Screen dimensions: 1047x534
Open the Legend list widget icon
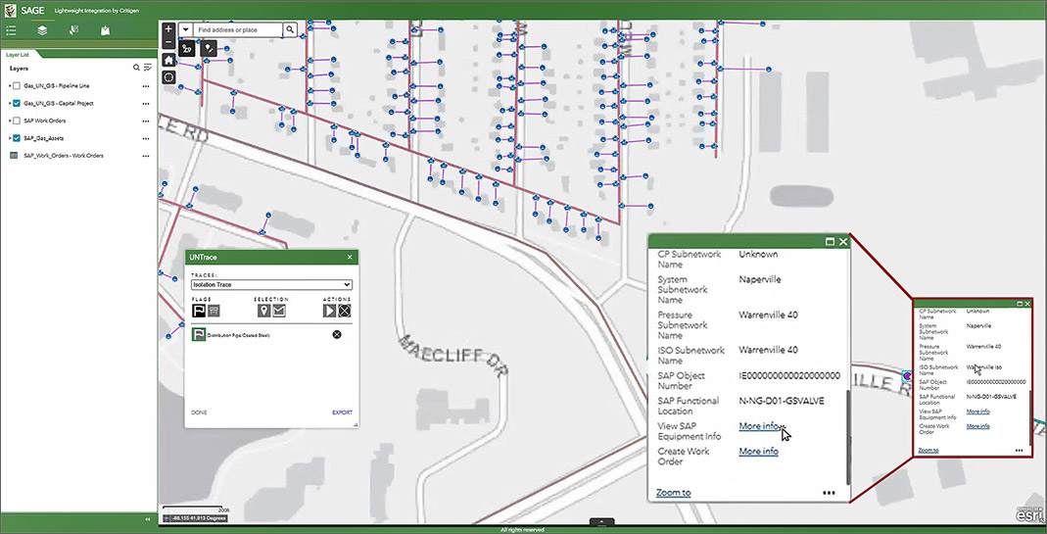(12, 30)
